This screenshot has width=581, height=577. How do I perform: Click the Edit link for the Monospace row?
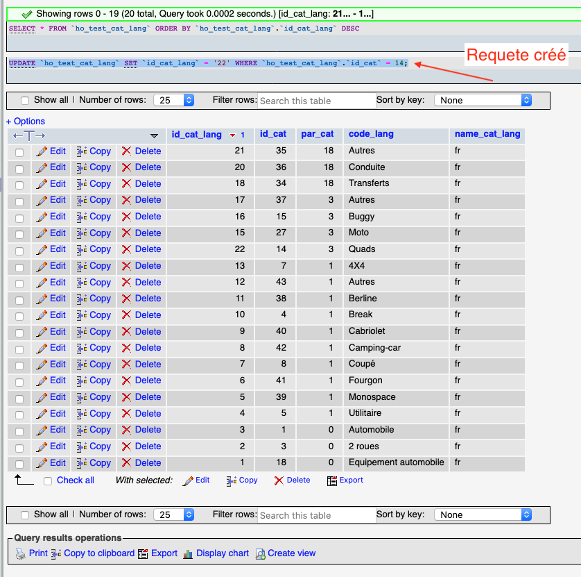58,397
